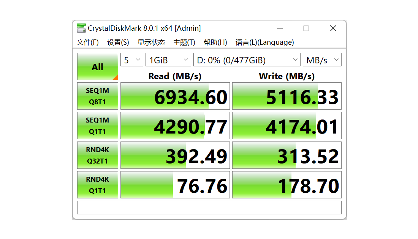Screen dimensions: 418x239
Task: Open the 帮助(H) menu
Action: tap(215, 42)
